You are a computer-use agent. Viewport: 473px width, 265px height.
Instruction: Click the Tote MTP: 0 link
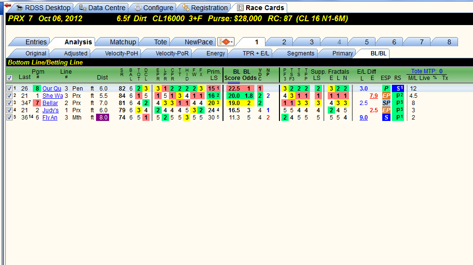click(x=427, y=71)
